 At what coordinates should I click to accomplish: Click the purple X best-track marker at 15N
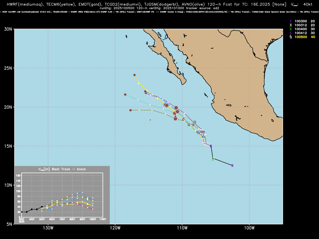pos(211,146)
